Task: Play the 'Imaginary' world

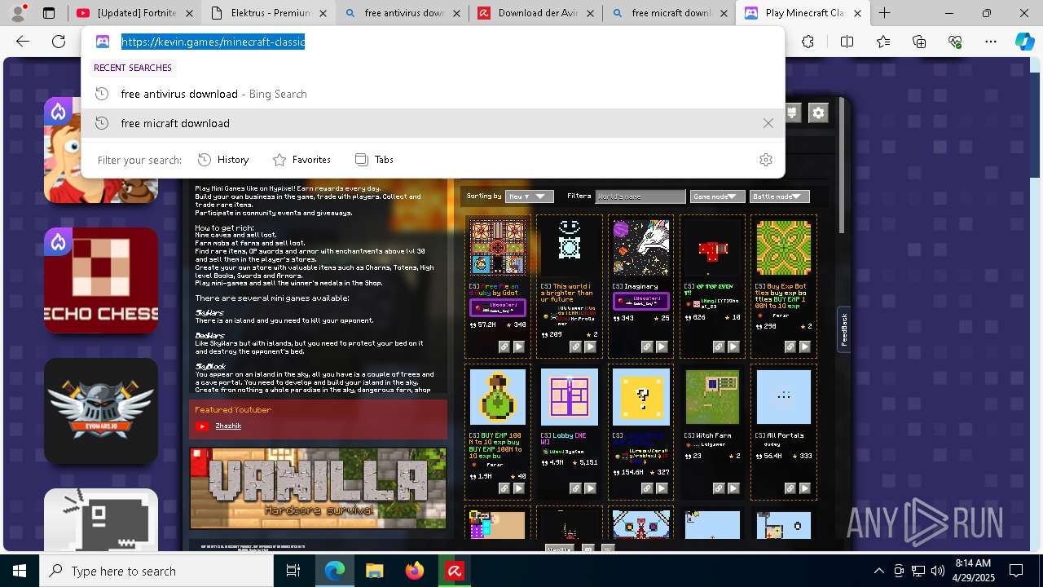Action: point(662,346)
